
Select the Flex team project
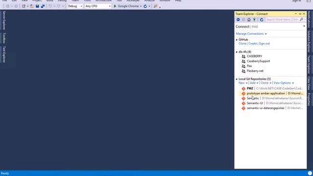[249, 66]
